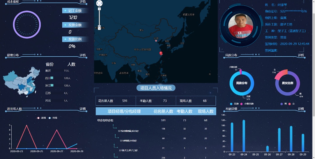Zoom in with the map plus button
Image resolution: width=315 pixels, height=159 pixels.
[x=99, y=9]
